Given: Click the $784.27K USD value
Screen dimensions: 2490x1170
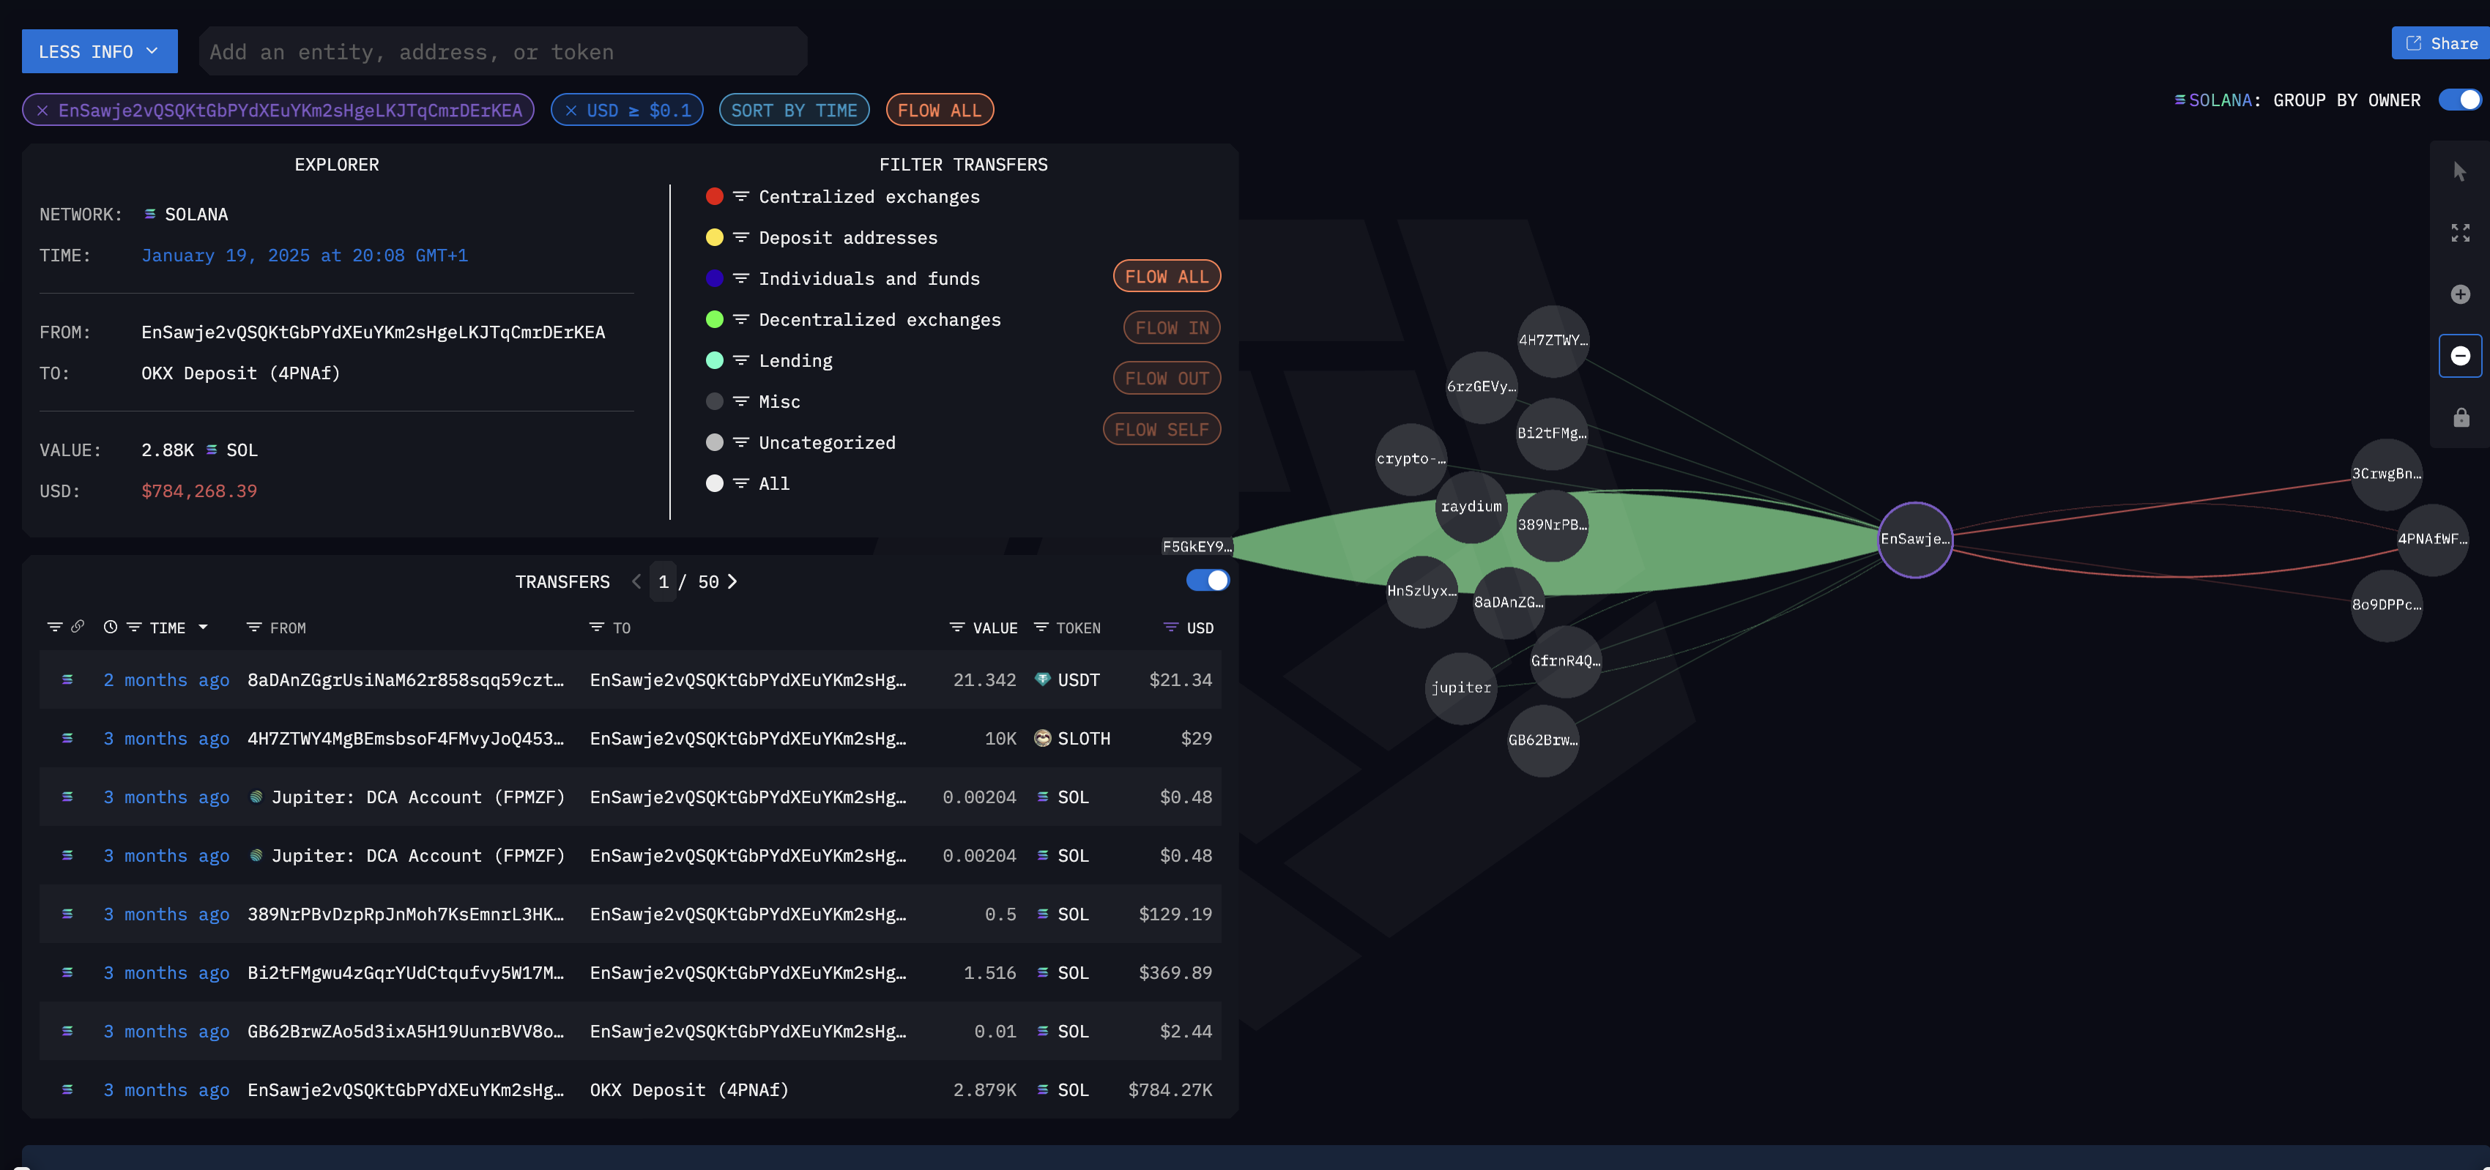Looking at the screenshot, I should (1170, 1089).
